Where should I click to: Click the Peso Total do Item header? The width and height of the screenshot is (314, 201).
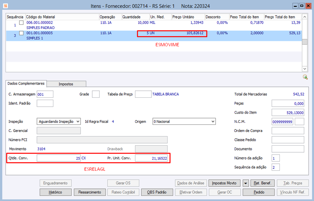246,17
